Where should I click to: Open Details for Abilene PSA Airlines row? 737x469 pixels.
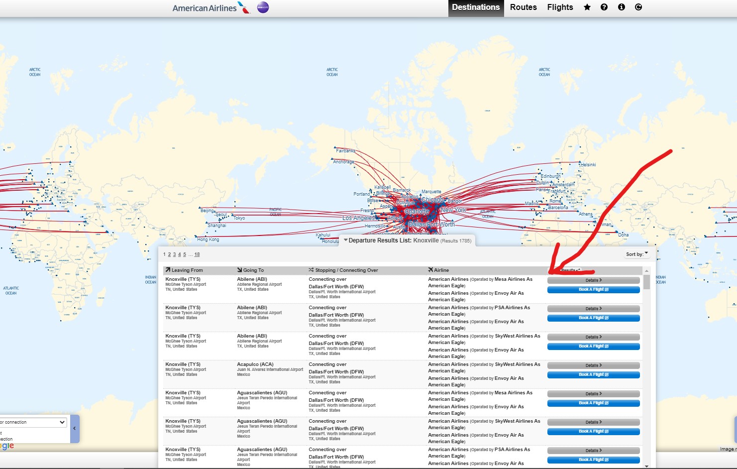[x=594, y=309]
